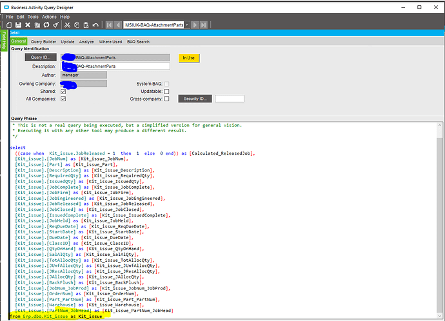Open the Edit menu
This screenshot has width=445, height=321.
tap(21, 17)
